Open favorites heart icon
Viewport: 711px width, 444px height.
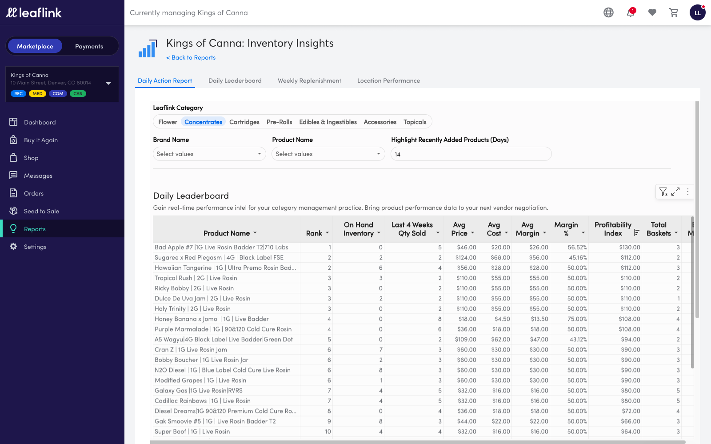(x=652, y=13)
